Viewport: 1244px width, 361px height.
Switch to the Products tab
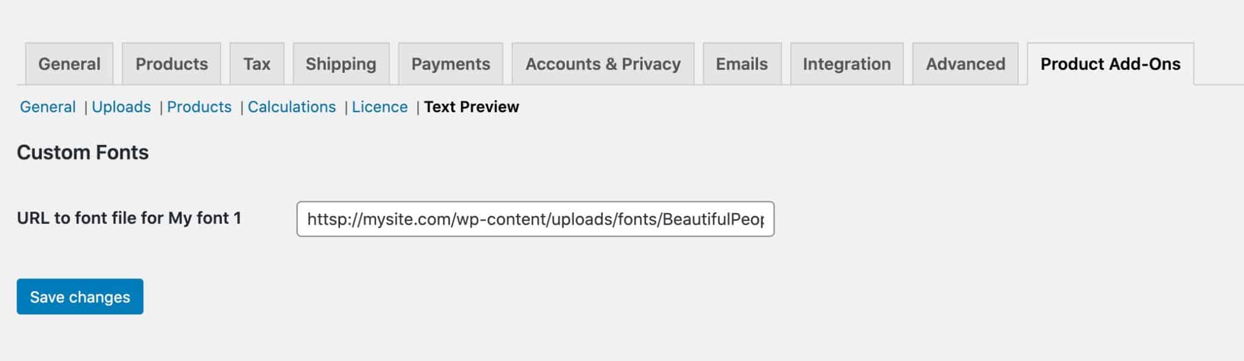click(172, 63)
